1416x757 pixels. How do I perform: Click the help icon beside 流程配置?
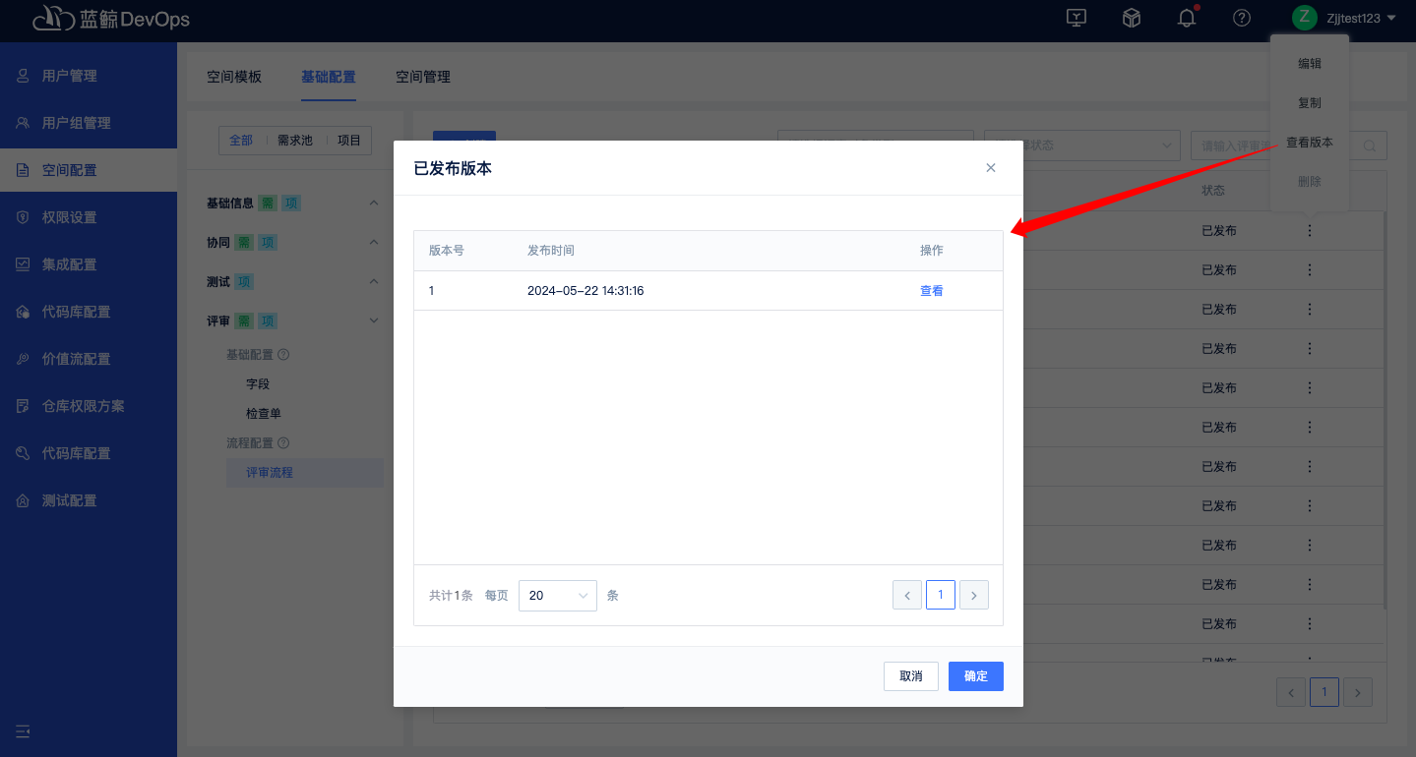coord(283,443)
